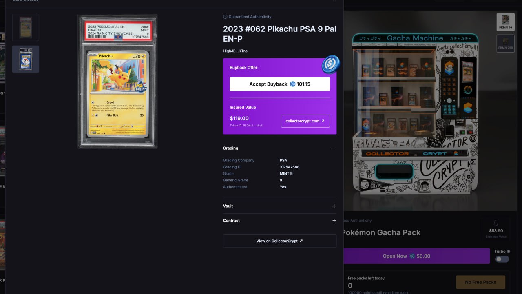Viewport: 522px width, 294px height.
Task: Click View on CollectorCrypt button
Action: pyautogui.click(x=280, y=241)
